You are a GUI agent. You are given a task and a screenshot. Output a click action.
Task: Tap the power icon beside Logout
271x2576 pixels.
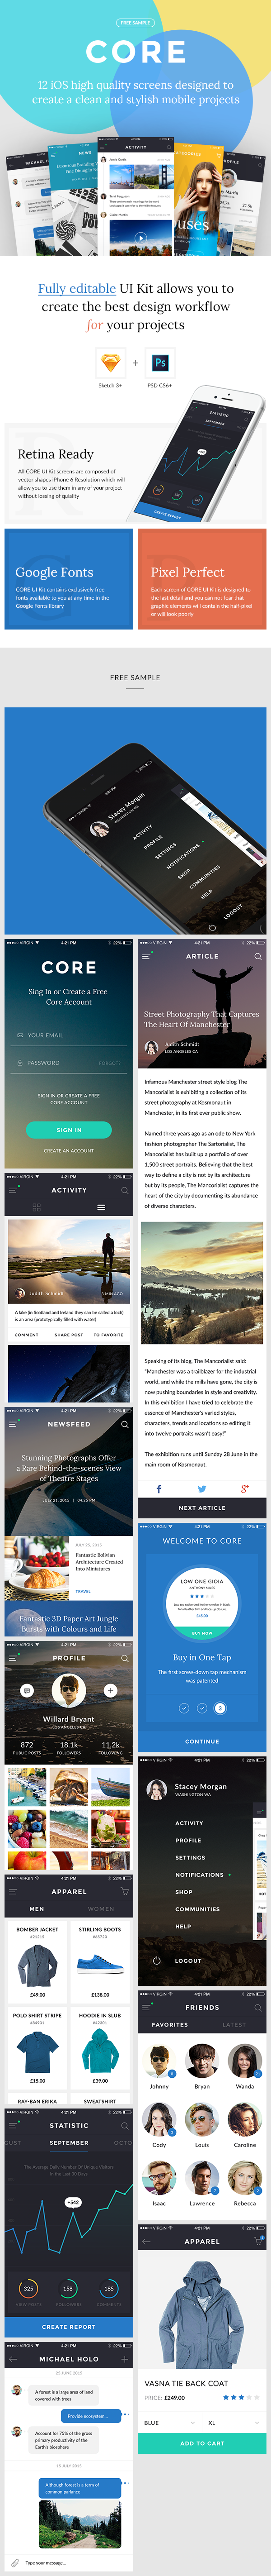(x=155, y=1960)
